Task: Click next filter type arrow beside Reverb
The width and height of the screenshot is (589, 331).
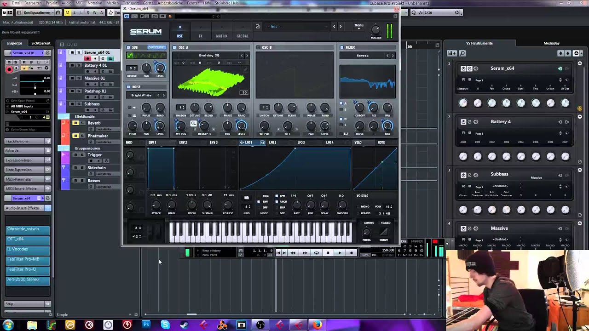Action: point(393,56)
